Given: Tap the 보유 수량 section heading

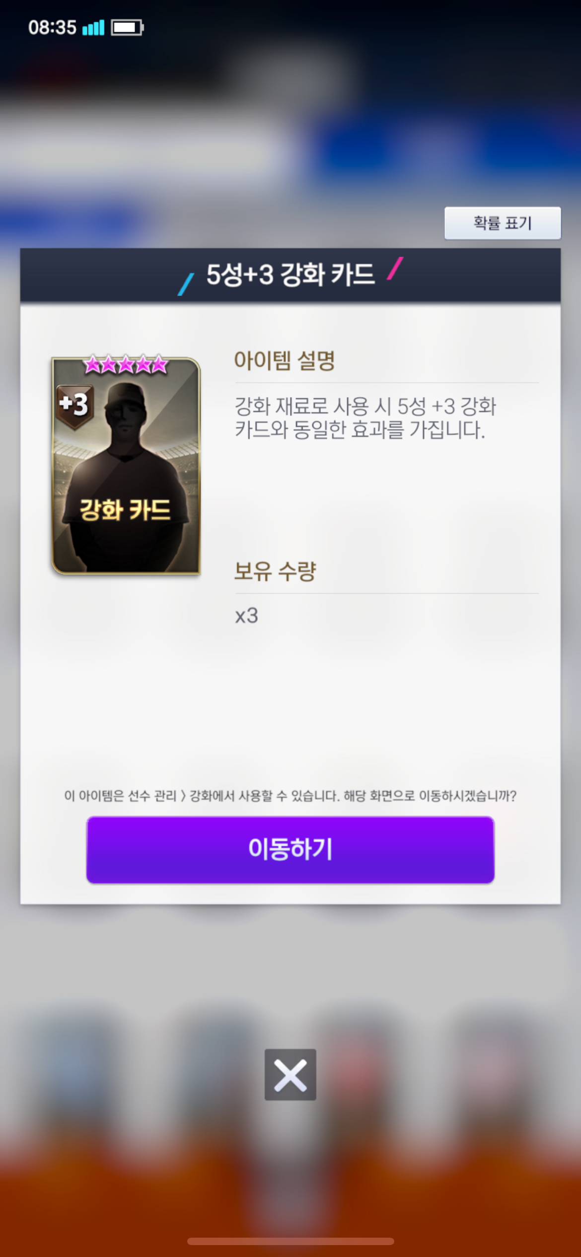Looking at the screenshot, I should pyautogui.click(x=275, y=571).
